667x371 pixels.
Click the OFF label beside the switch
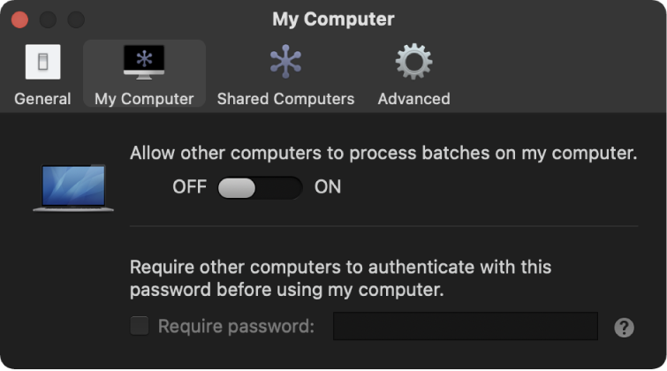[x=189, y=187]
